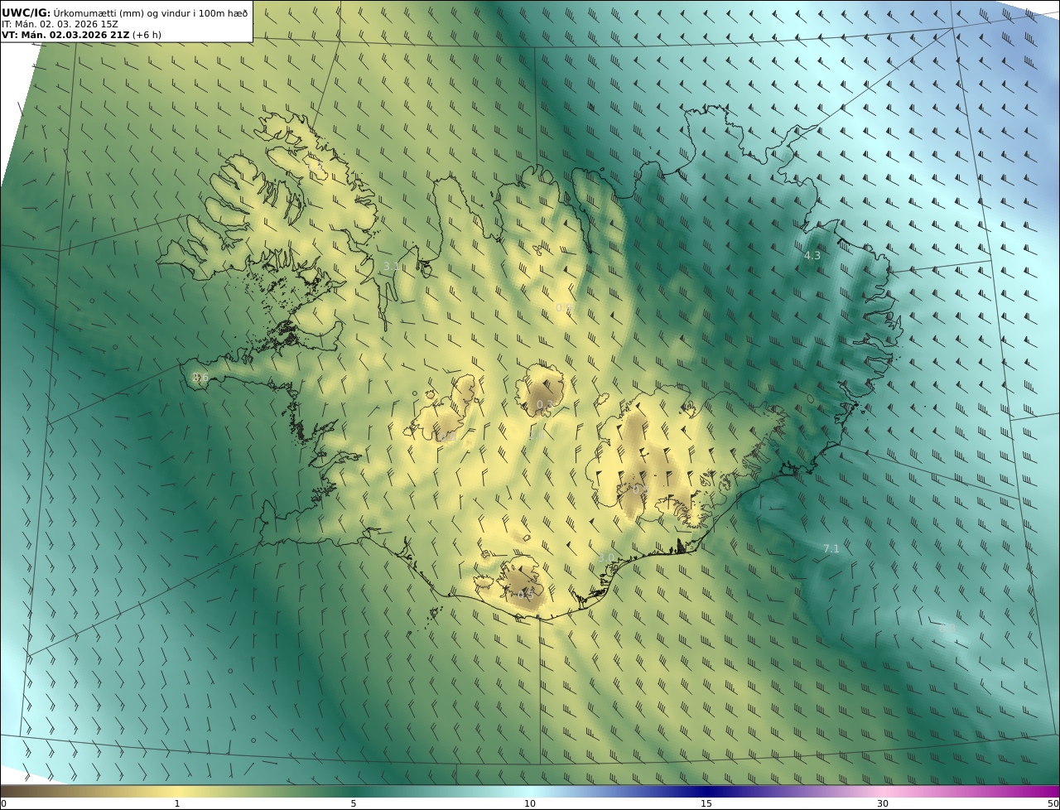Click the 4.3 value label on map
The width and height of the screenshot is (1060, 810).
pos(812,256)
